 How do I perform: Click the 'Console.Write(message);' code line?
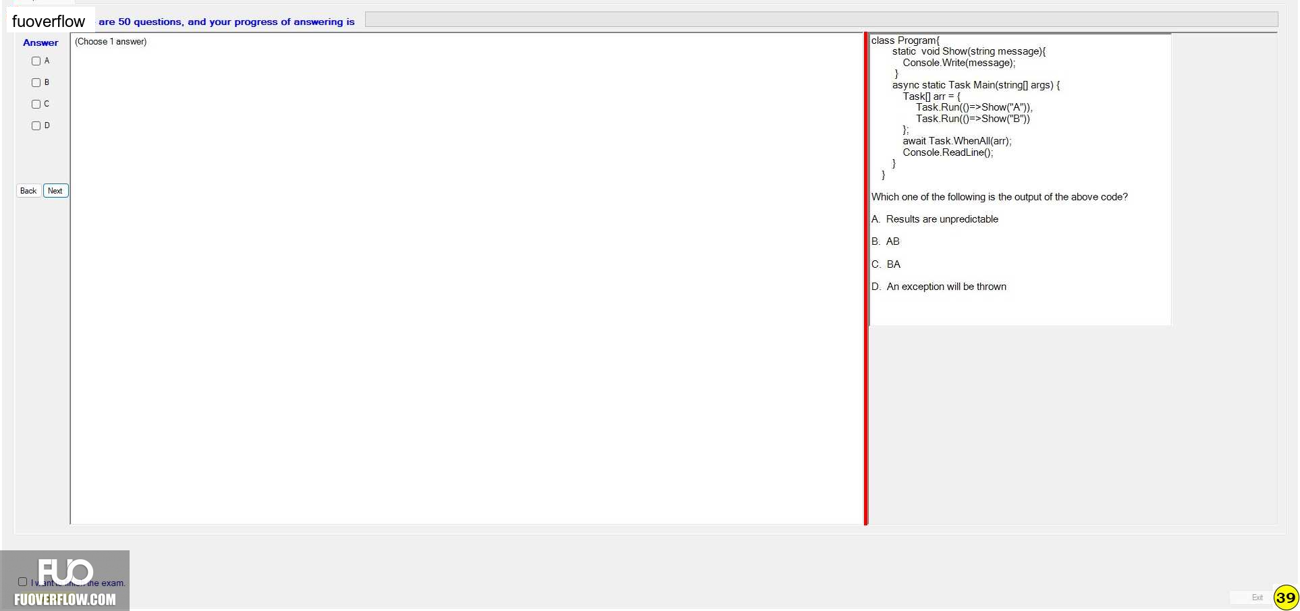pos(959,63)
